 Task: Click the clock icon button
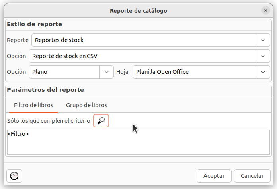coord(14,175)
